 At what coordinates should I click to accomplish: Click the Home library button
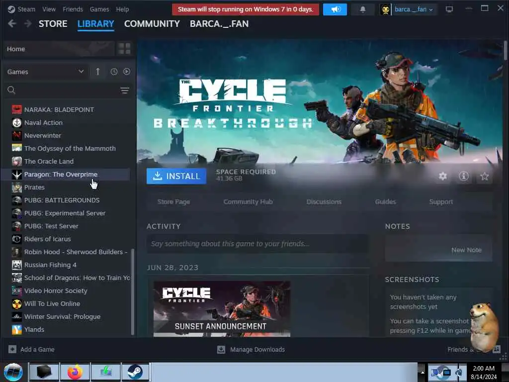point(59,49)
